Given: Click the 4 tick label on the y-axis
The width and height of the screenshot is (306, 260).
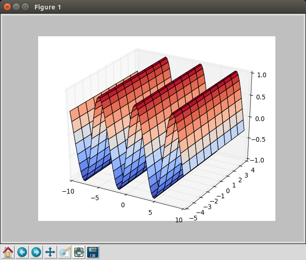Looking at the screenshot, I should click(253, 170).
